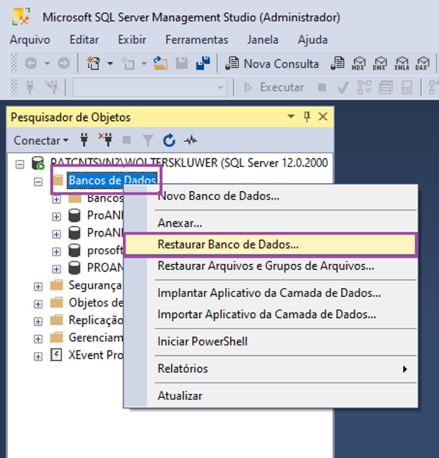This screenshot has width=439, height=458.
Task: Click Connect Object Explorer plug icon
Action: coord(84,140)
